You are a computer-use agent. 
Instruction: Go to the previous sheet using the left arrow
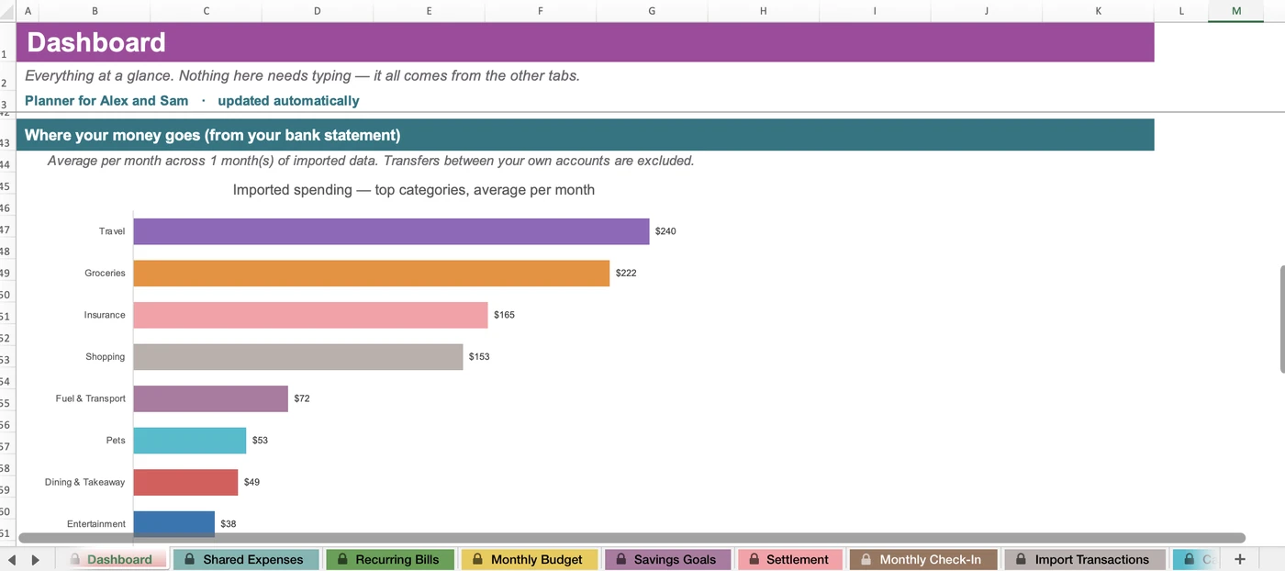coord(12,560)
